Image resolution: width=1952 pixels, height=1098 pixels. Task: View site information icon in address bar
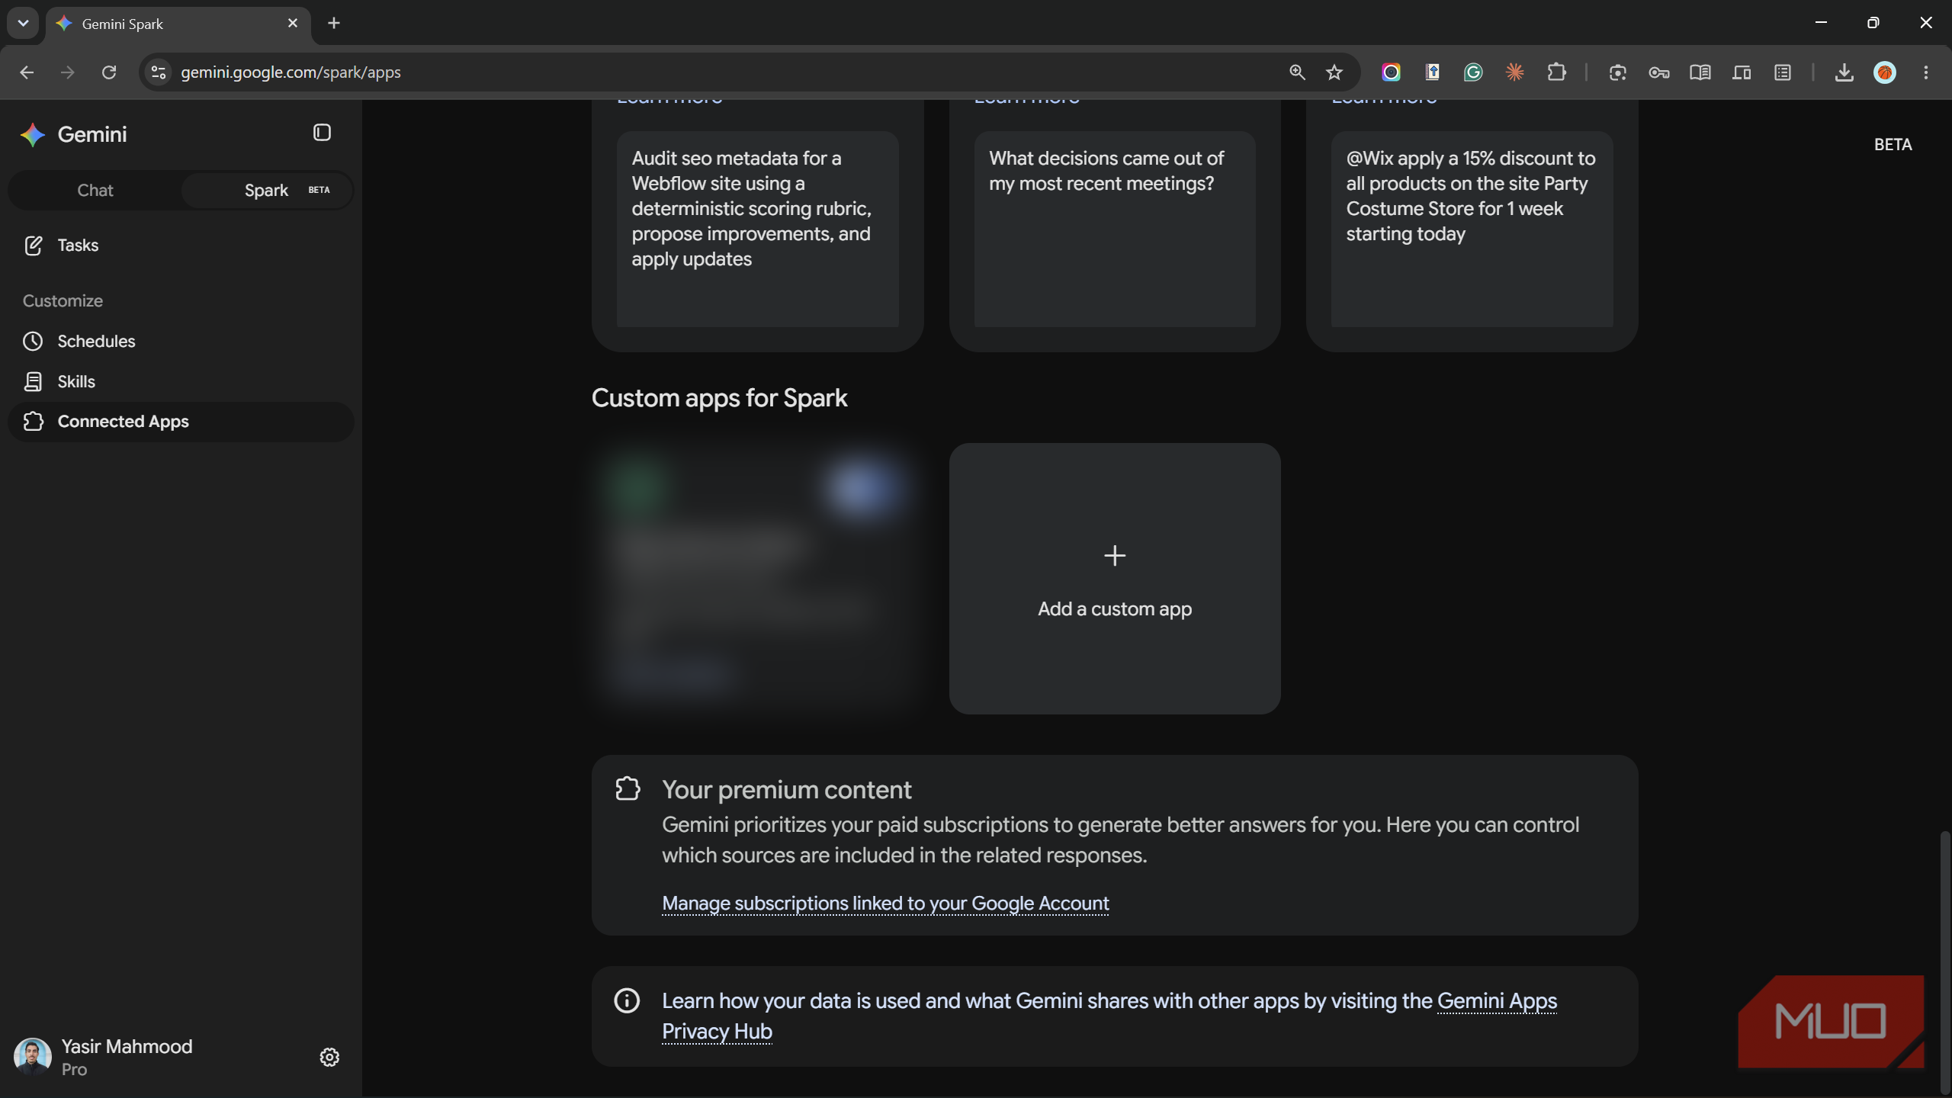(x=158, y=72)
